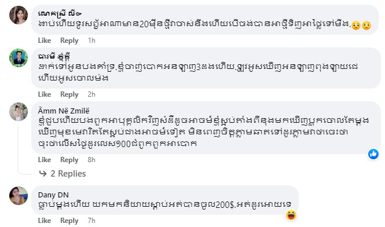Viewport: 385px width, 227px height.
Task: Open the Dany DN profile name link
Action: coord(53,195)
